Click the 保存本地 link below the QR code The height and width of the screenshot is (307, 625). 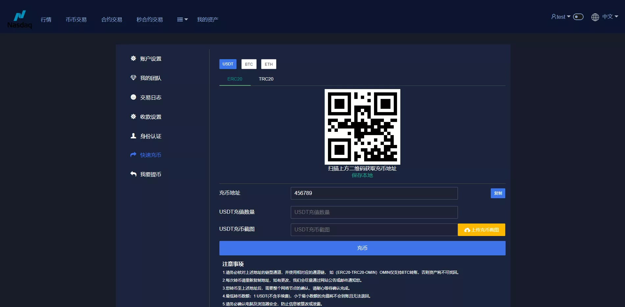coord(362,175)
